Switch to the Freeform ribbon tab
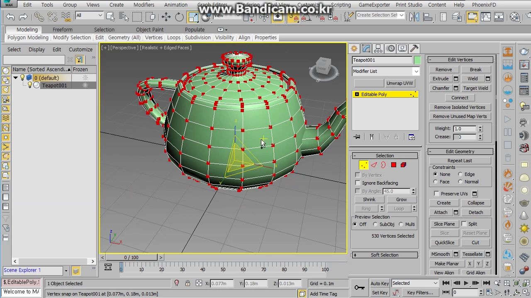The height and width of the screenshot is (298, 531). [62, 30]
